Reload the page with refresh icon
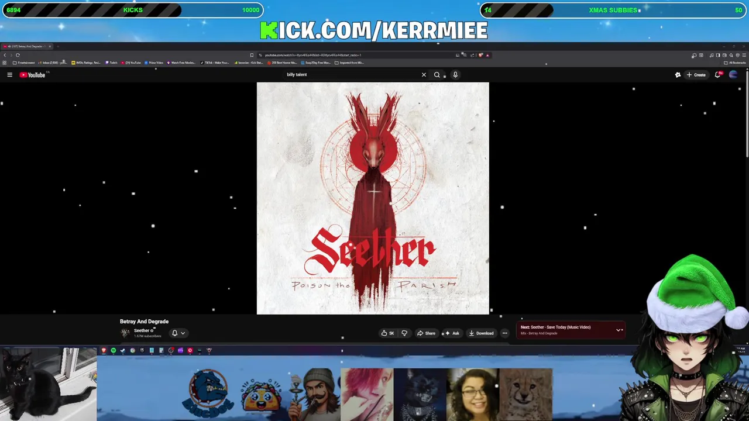This screenshot has height=421, width=749. tap(18, 55)
